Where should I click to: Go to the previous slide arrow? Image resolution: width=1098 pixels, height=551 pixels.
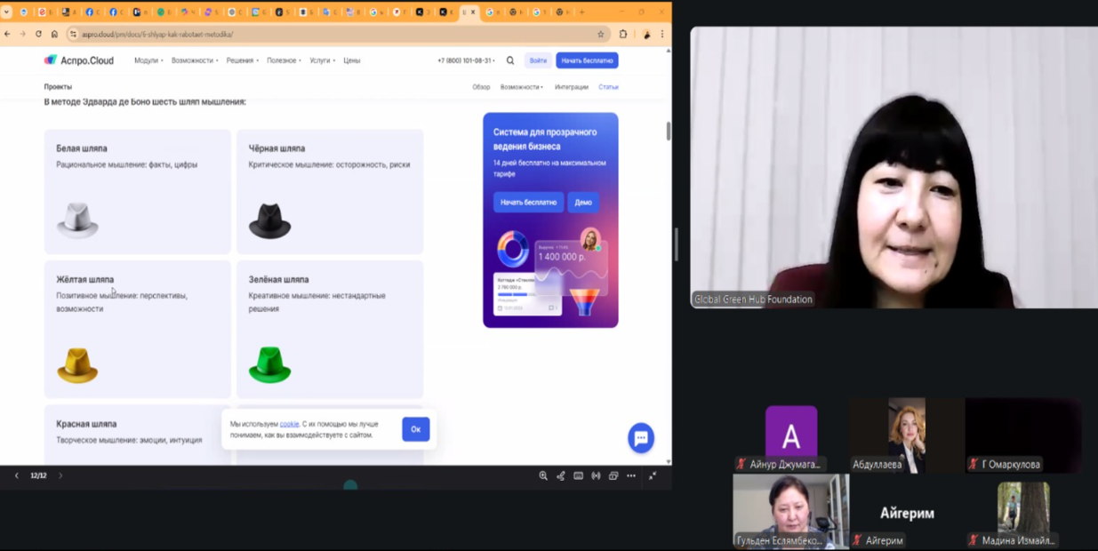[16, 476]
